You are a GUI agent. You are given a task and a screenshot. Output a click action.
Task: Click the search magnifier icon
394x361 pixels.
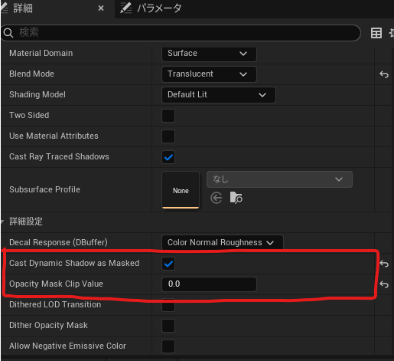pyautogui.click(x=8, y=33)
